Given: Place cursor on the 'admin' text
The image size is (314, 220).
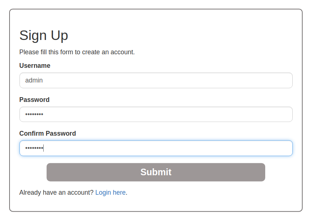Looking at the screenshot, I should tap(34, 80).
